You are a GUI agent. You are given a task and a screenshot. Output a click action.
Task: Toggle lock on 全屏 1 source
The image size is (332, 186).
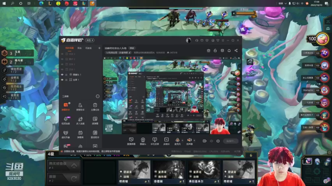66,80
